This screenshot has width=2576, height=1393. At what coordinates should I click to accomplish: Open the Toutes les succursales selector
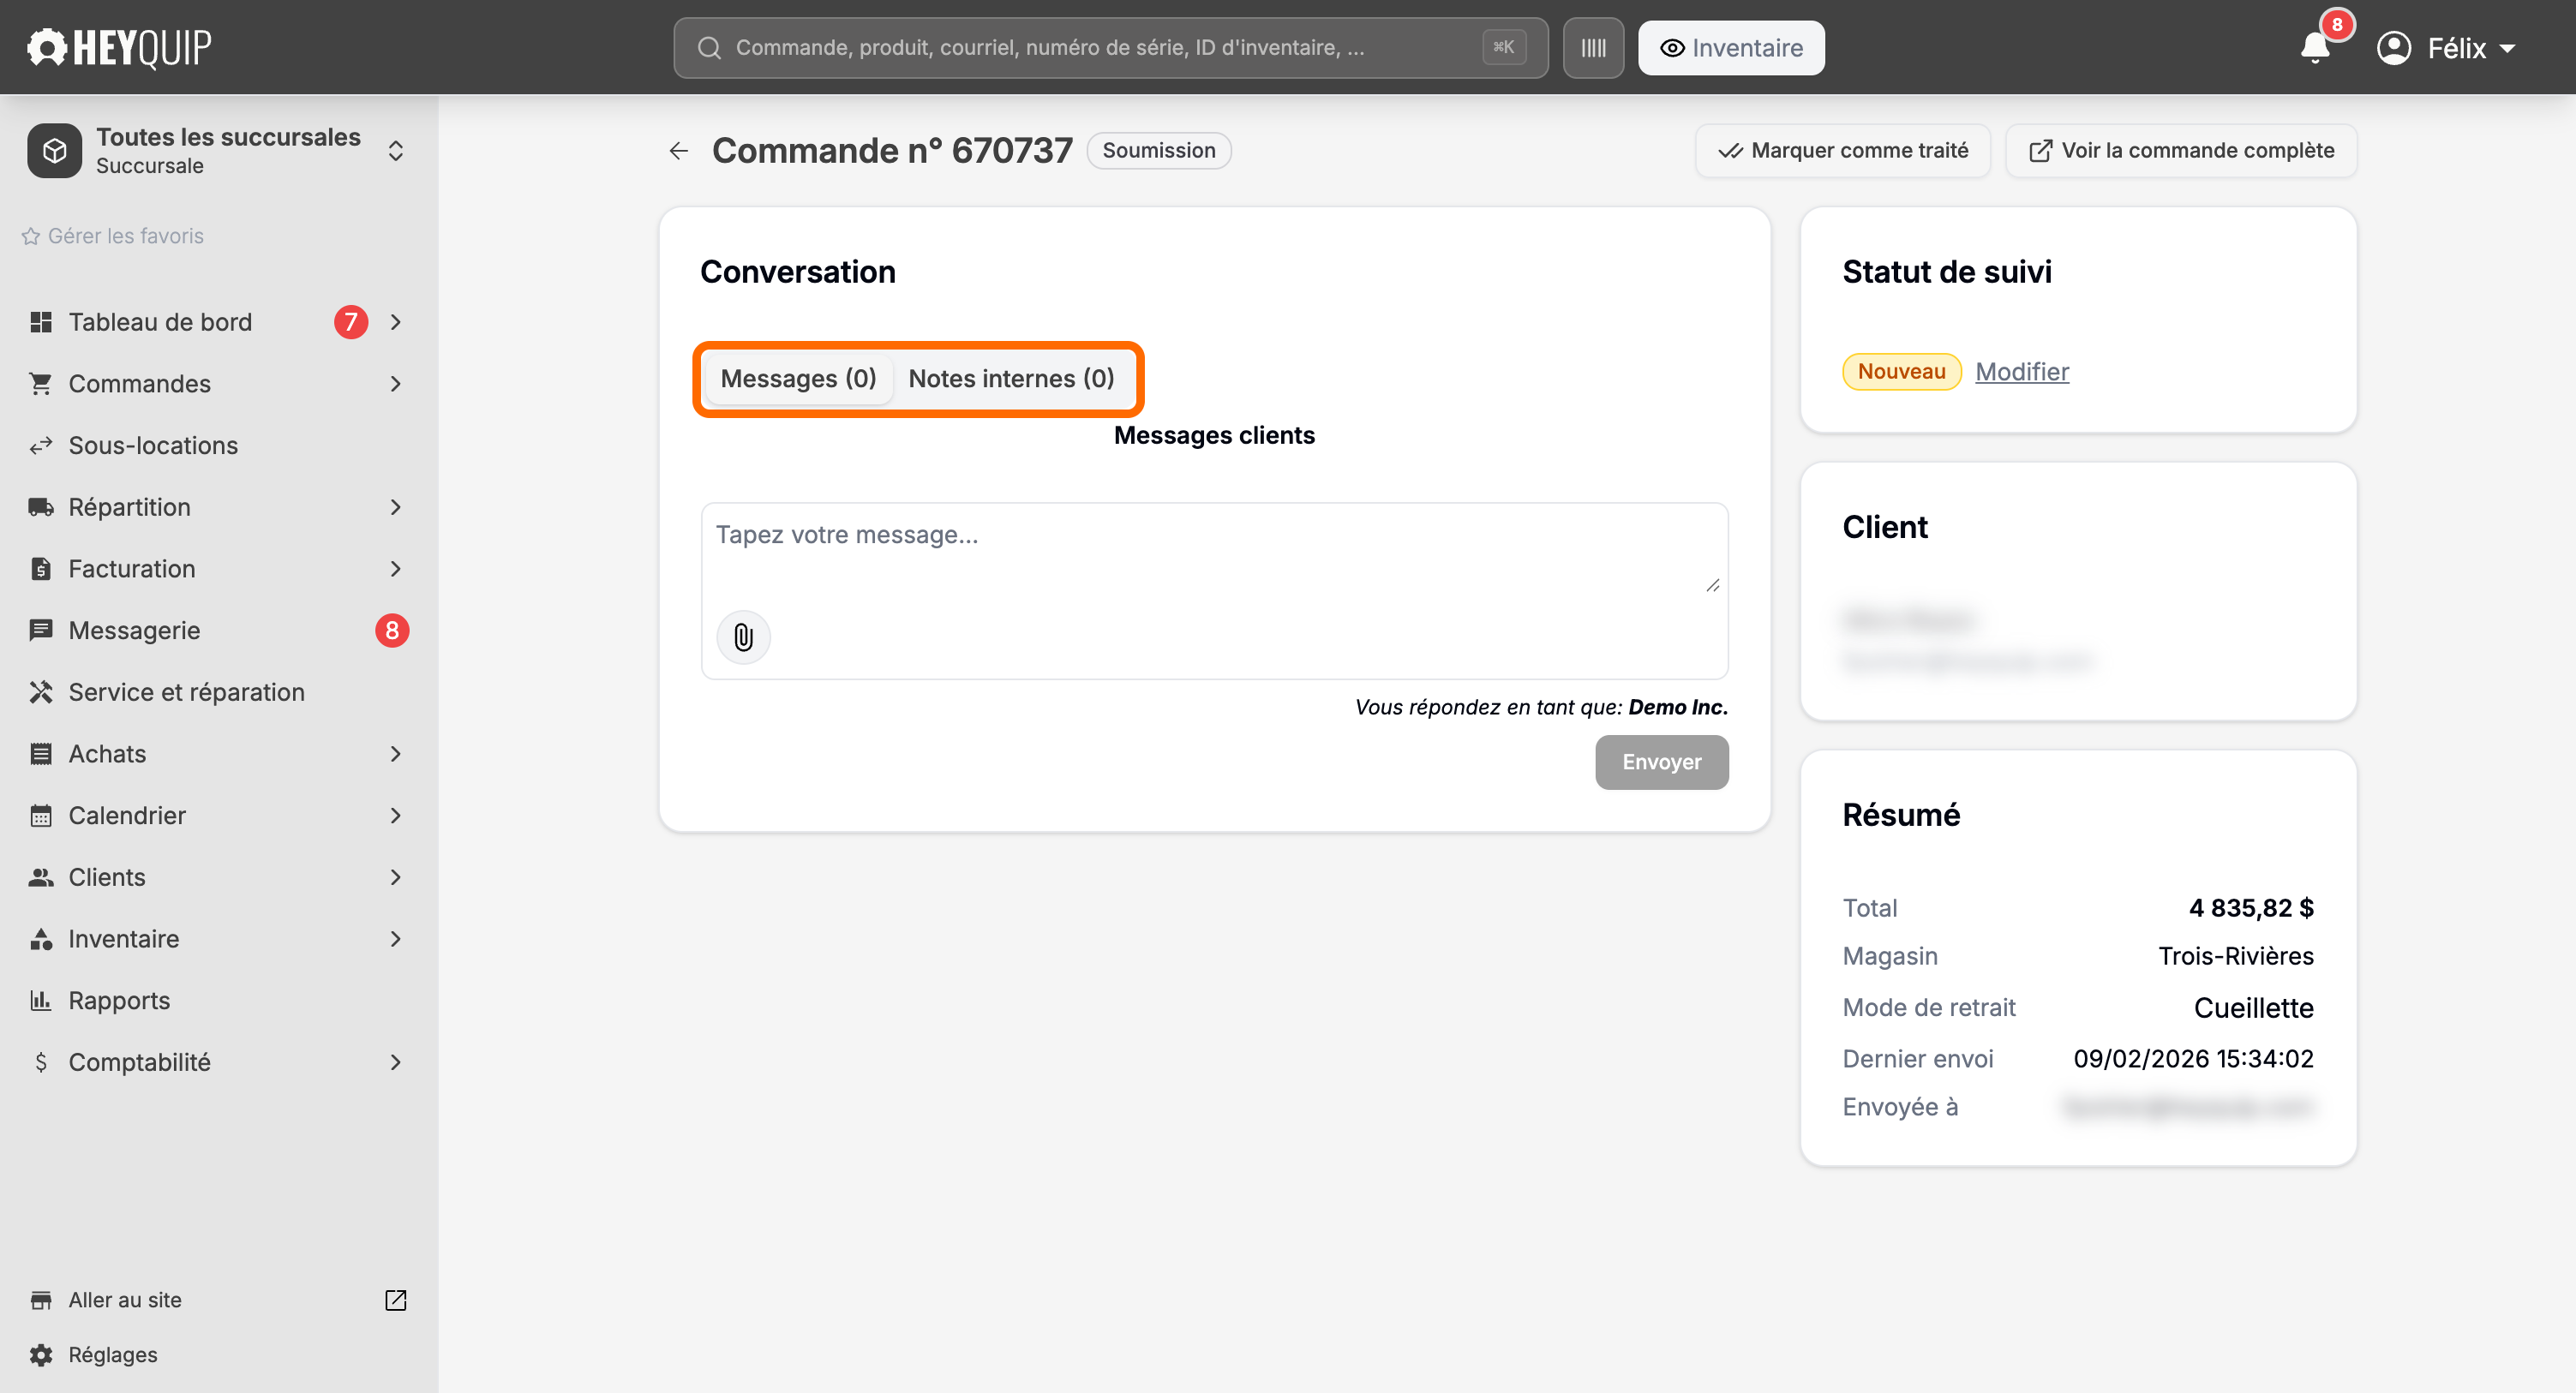[218, 151]
